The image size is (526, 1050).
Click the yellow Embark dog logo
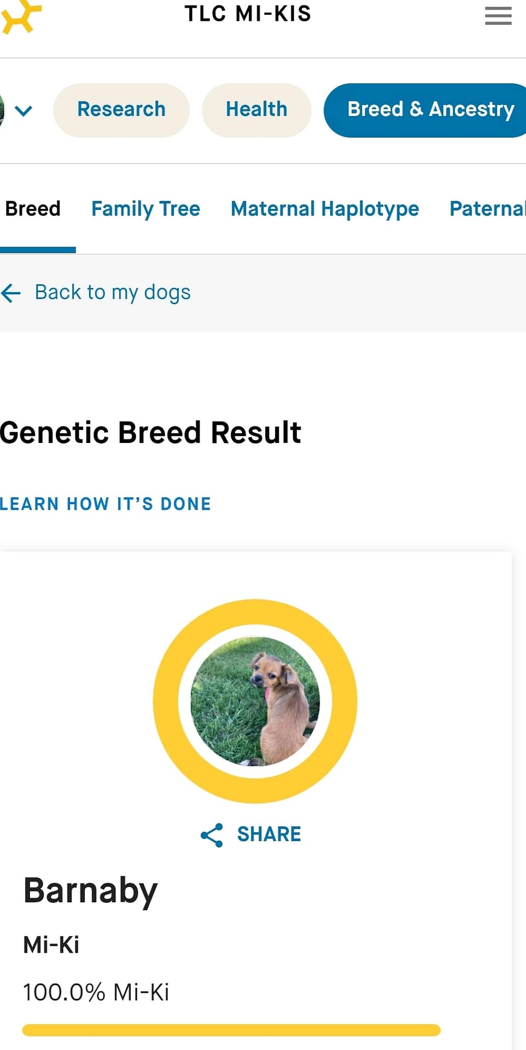tap(21, 16)
